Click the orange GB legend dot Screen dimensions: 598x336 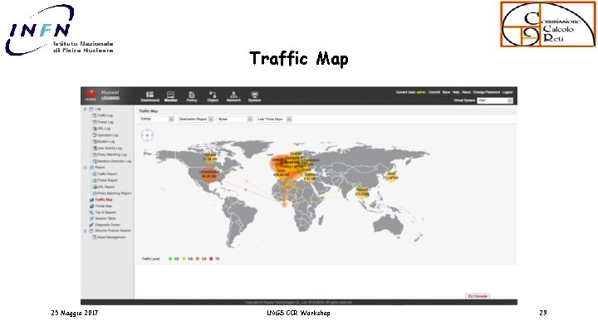(198, 259)
